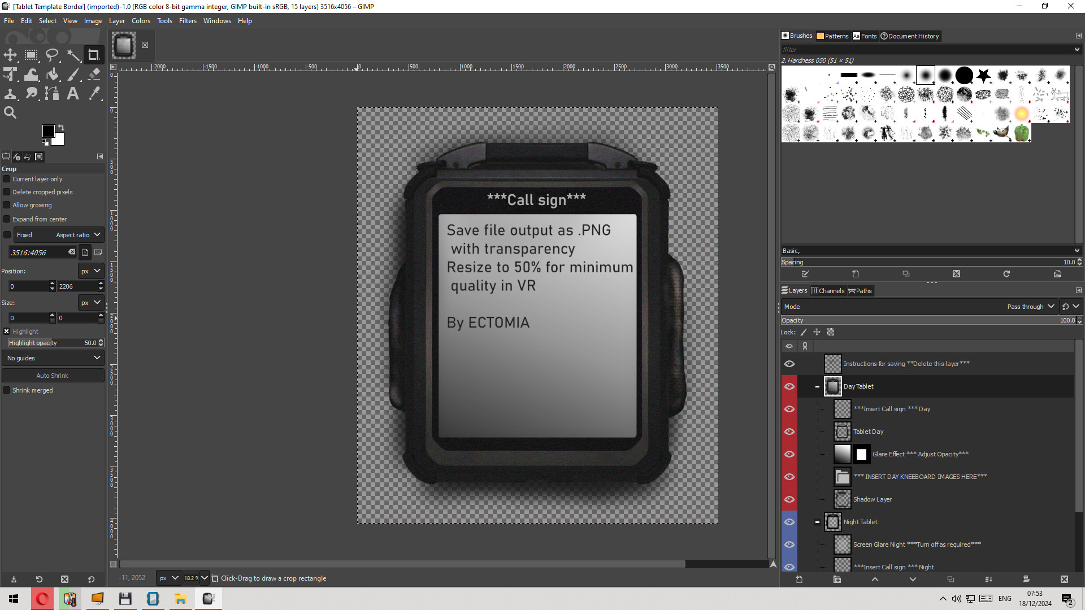Select the Eraser tool
This screenshot has width=1085, height=610.
pos(94,75)
